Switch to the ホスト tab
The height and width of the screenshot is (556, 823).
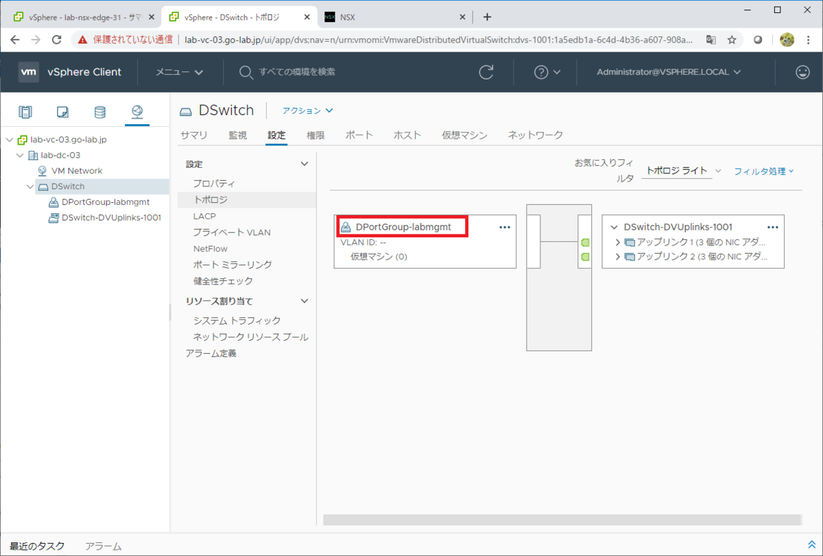point(407,135)
